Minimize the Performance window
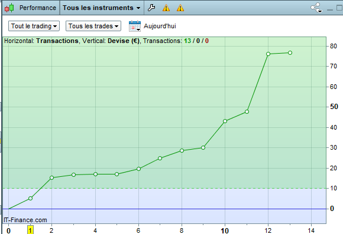343x234 pixels. tap(330, 9)
